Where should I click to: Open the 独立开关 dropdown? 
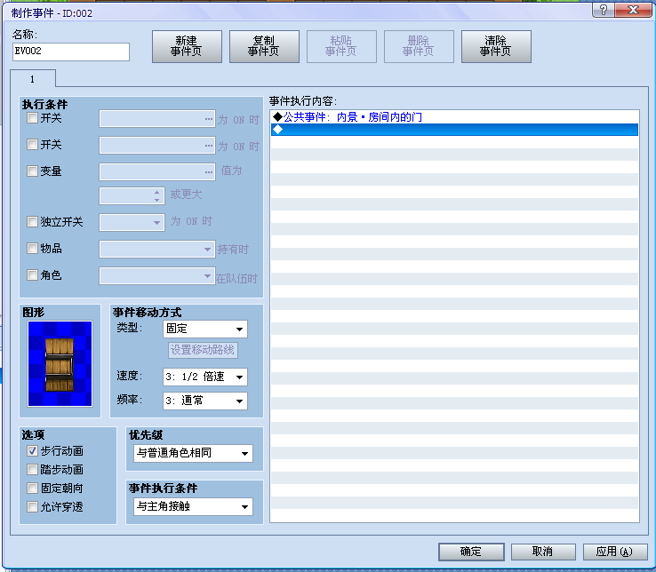click(x=132, y=222)
